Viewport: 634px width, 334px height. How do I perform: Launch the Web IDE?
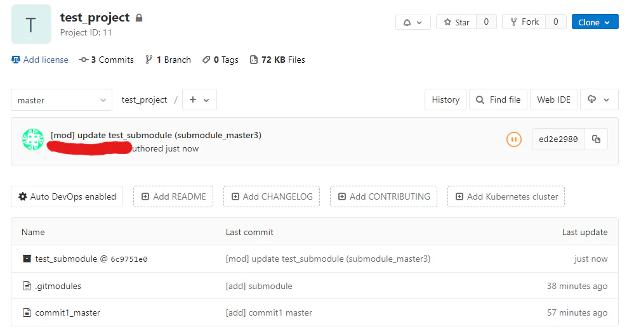(553, 100)
